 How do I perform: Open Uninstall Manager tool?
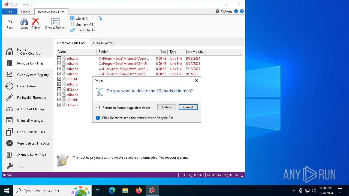(28, 120)
